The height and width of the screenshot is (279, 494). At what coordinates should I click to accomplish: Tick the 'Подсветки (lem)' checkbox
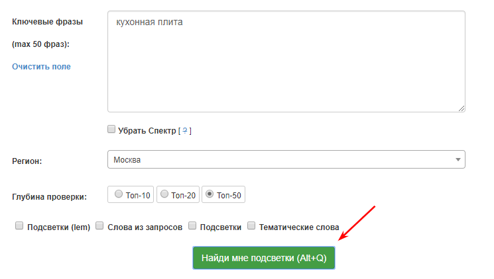[19, 225]
